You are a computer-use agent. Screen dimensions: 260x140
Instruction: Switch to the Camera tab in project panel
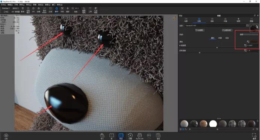(x=212, y=20)
